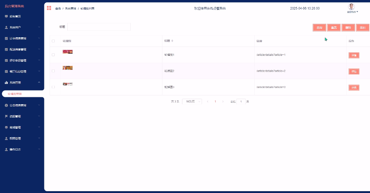Image resolution: width=370 pixels, height=193 pixels.
Task: Check the checkbox for 轮播图2 row
Action: pyautogui.click(x=53, y=71)
